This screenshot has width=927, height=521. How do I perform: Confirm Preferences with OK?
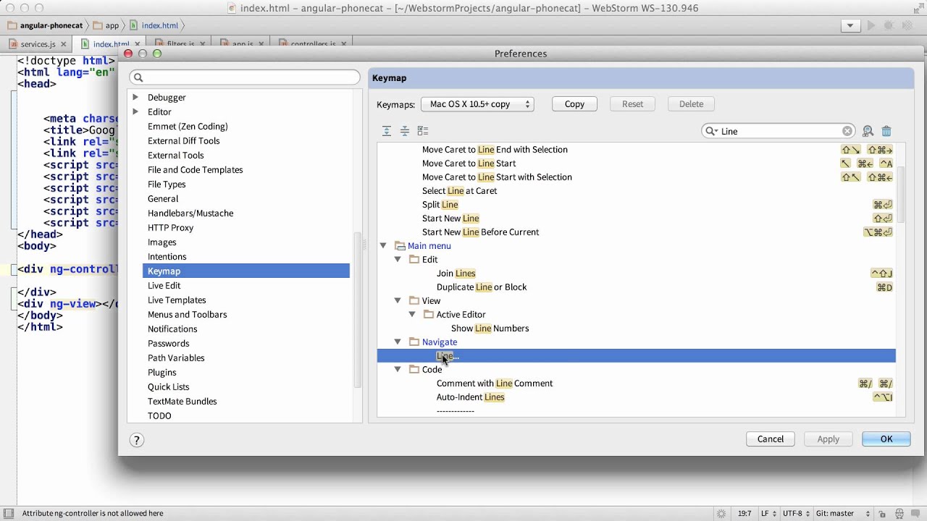click(886, 439)
